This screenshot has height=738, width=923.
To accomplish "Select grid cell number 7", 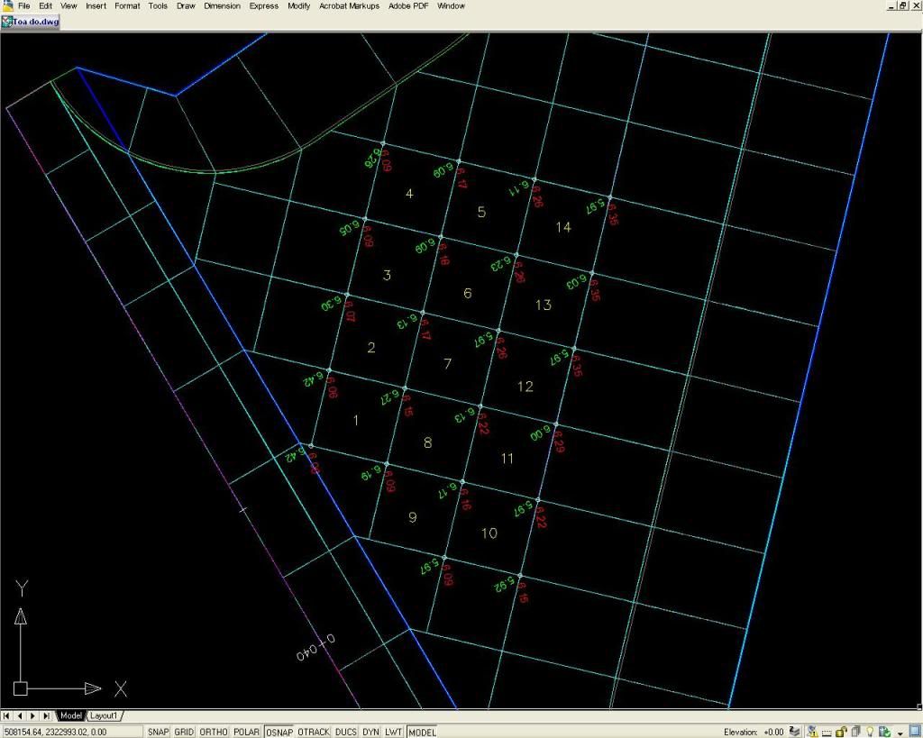I will click(x=447, y=364).
